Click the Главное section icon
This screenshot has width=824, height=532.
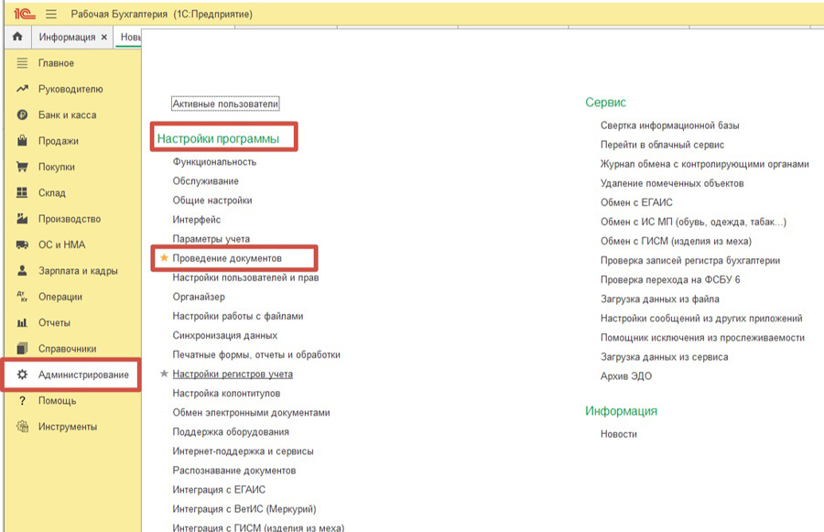(22, 63)
